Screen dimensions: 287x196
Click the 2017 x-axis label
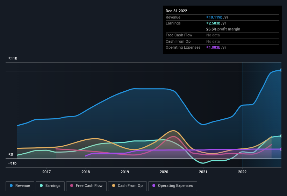46,172
